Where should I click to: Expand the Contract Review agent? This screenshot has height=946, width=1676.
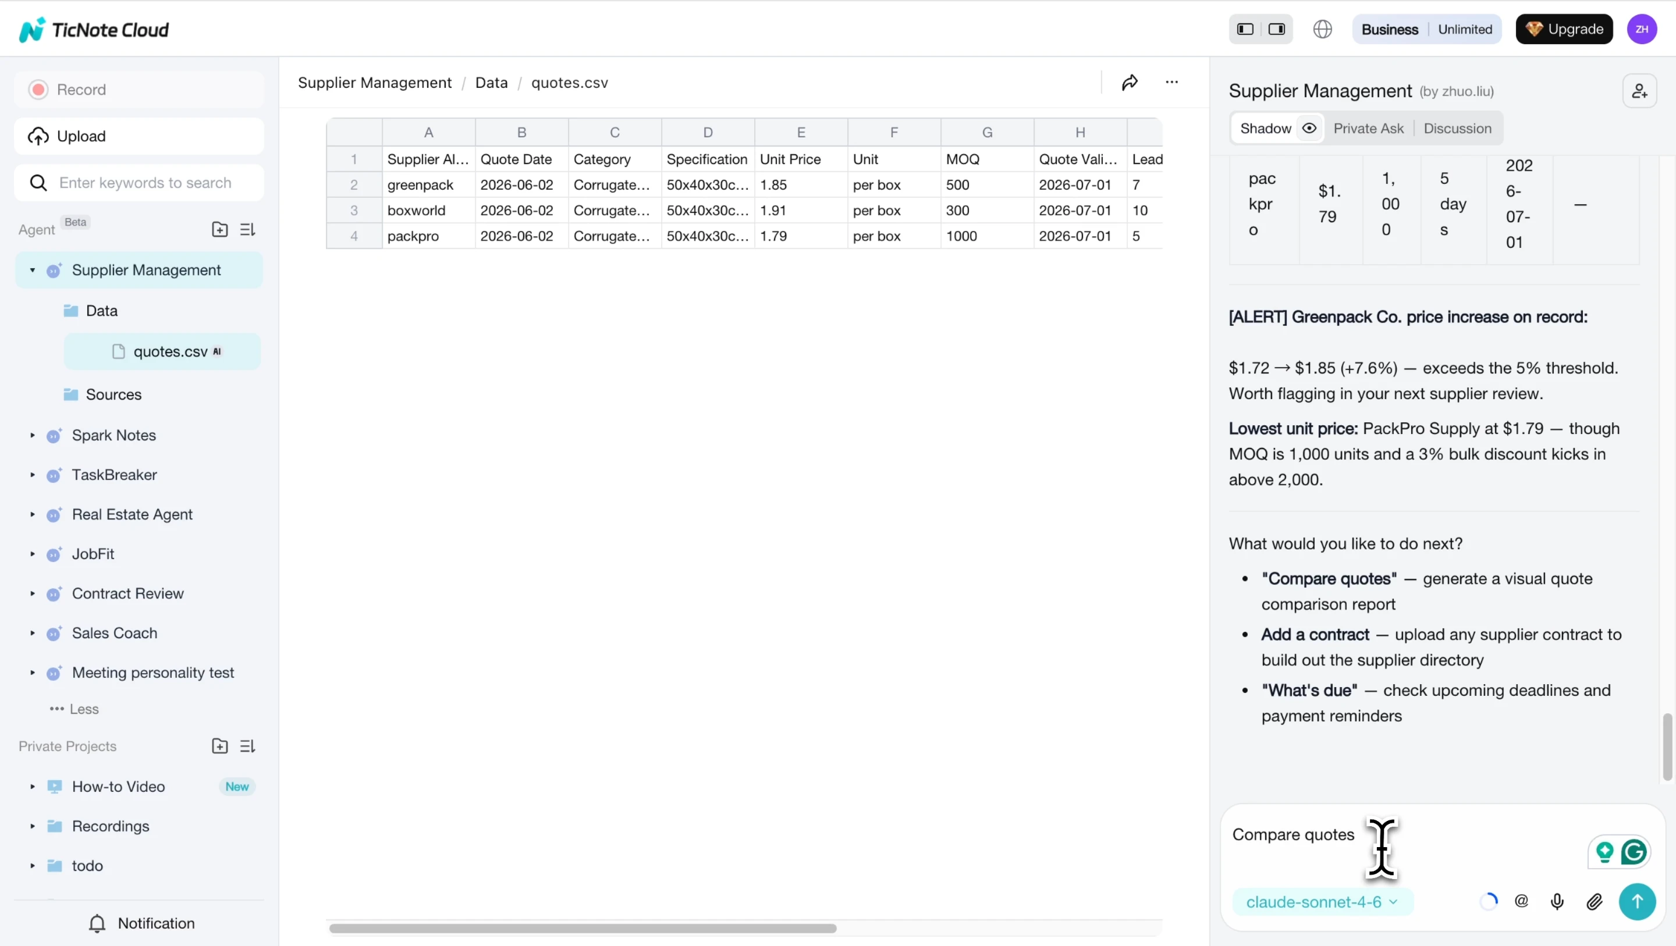[x=33, y=594]
